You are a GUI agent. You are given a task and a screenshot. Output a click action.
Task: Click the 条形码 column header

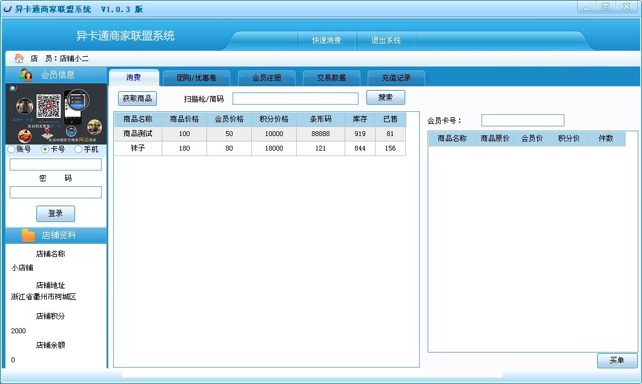pyautogui.click(x=320, y=119)
